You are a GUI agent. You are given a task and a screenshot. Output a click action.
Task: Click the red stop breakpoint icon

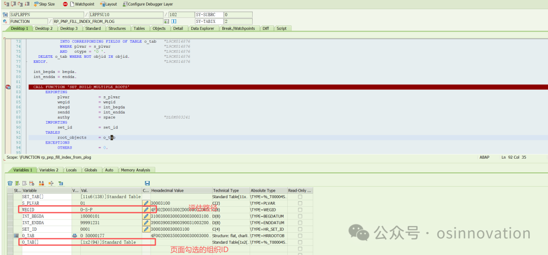tap(65, 4)
